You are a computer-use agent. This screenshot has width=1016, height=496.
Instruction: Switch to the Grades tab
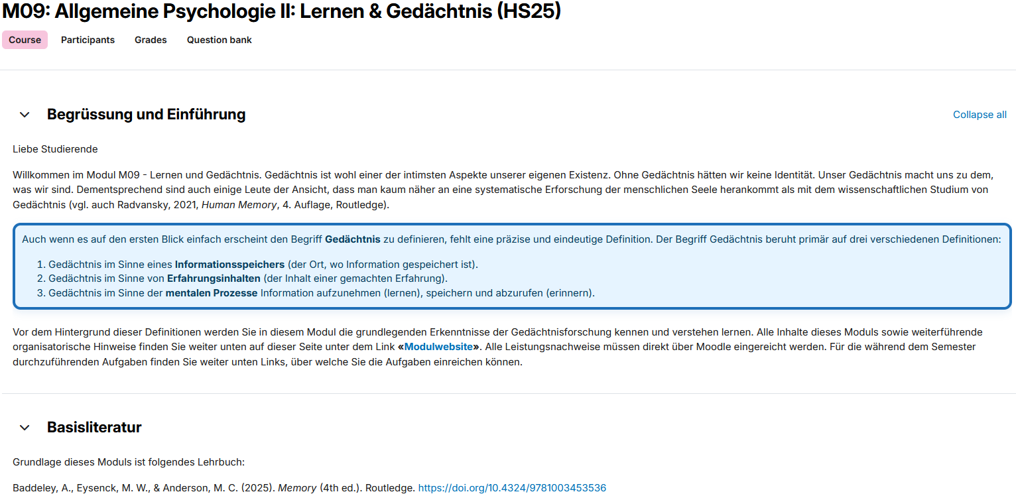pyautogui.click(x=151, y=40)
